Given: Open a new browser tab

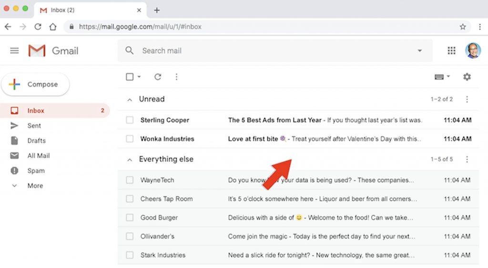Looking at the screenshot, I should tap(157, 10).
